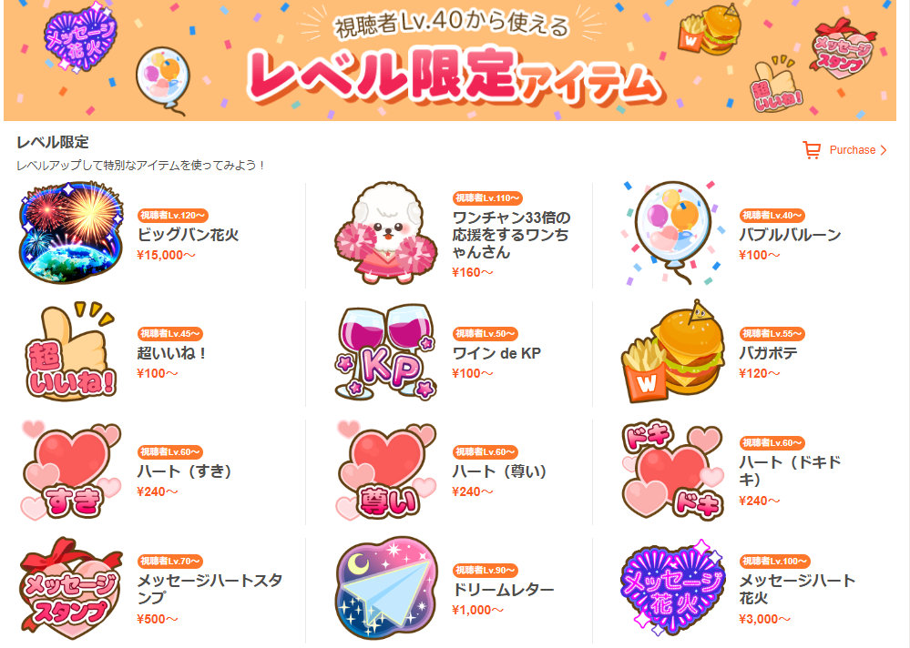Click the すき heart item icon
Viewport: 910px width, 648px height.
[71, 470]
